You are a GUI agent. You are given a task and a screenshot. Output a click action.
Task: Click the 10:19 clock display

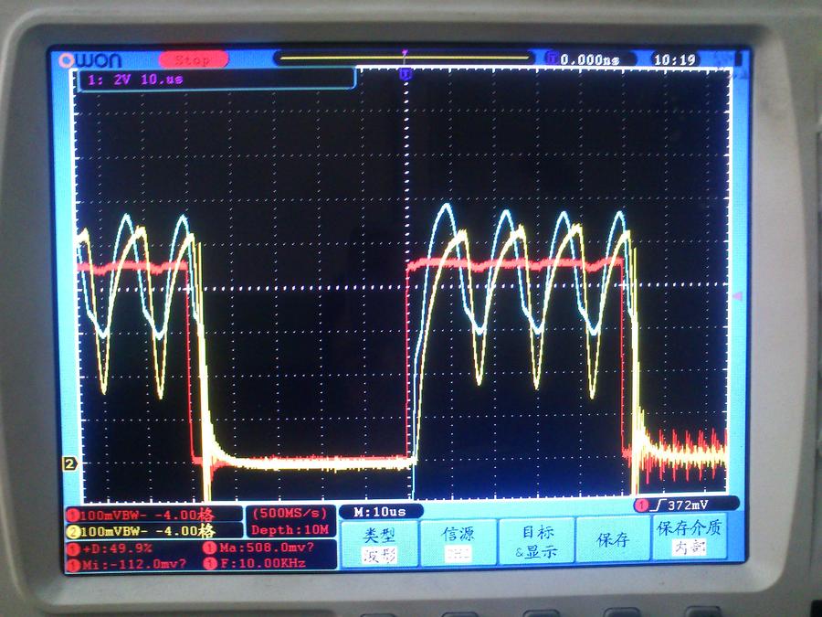pos(675,59)
